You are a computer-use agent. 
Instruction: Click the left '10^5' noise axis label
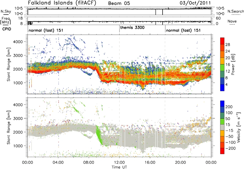pos(19,9)
